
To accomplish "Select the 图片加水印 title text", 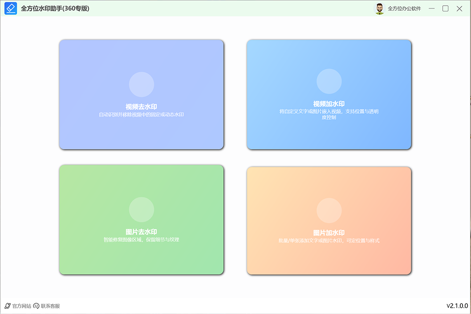I will (x=329, y=233).
